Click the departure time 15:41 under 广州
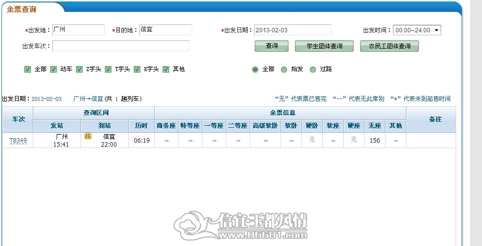 61,144
